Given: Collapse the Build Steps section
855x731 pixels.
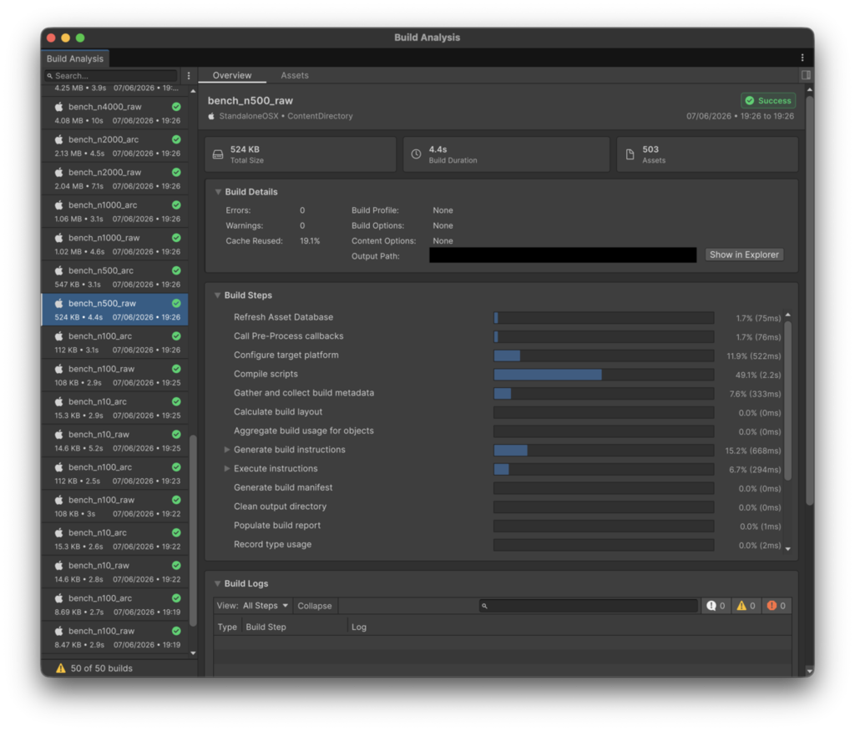Looking at the screenshot, I should click(218, 295).
